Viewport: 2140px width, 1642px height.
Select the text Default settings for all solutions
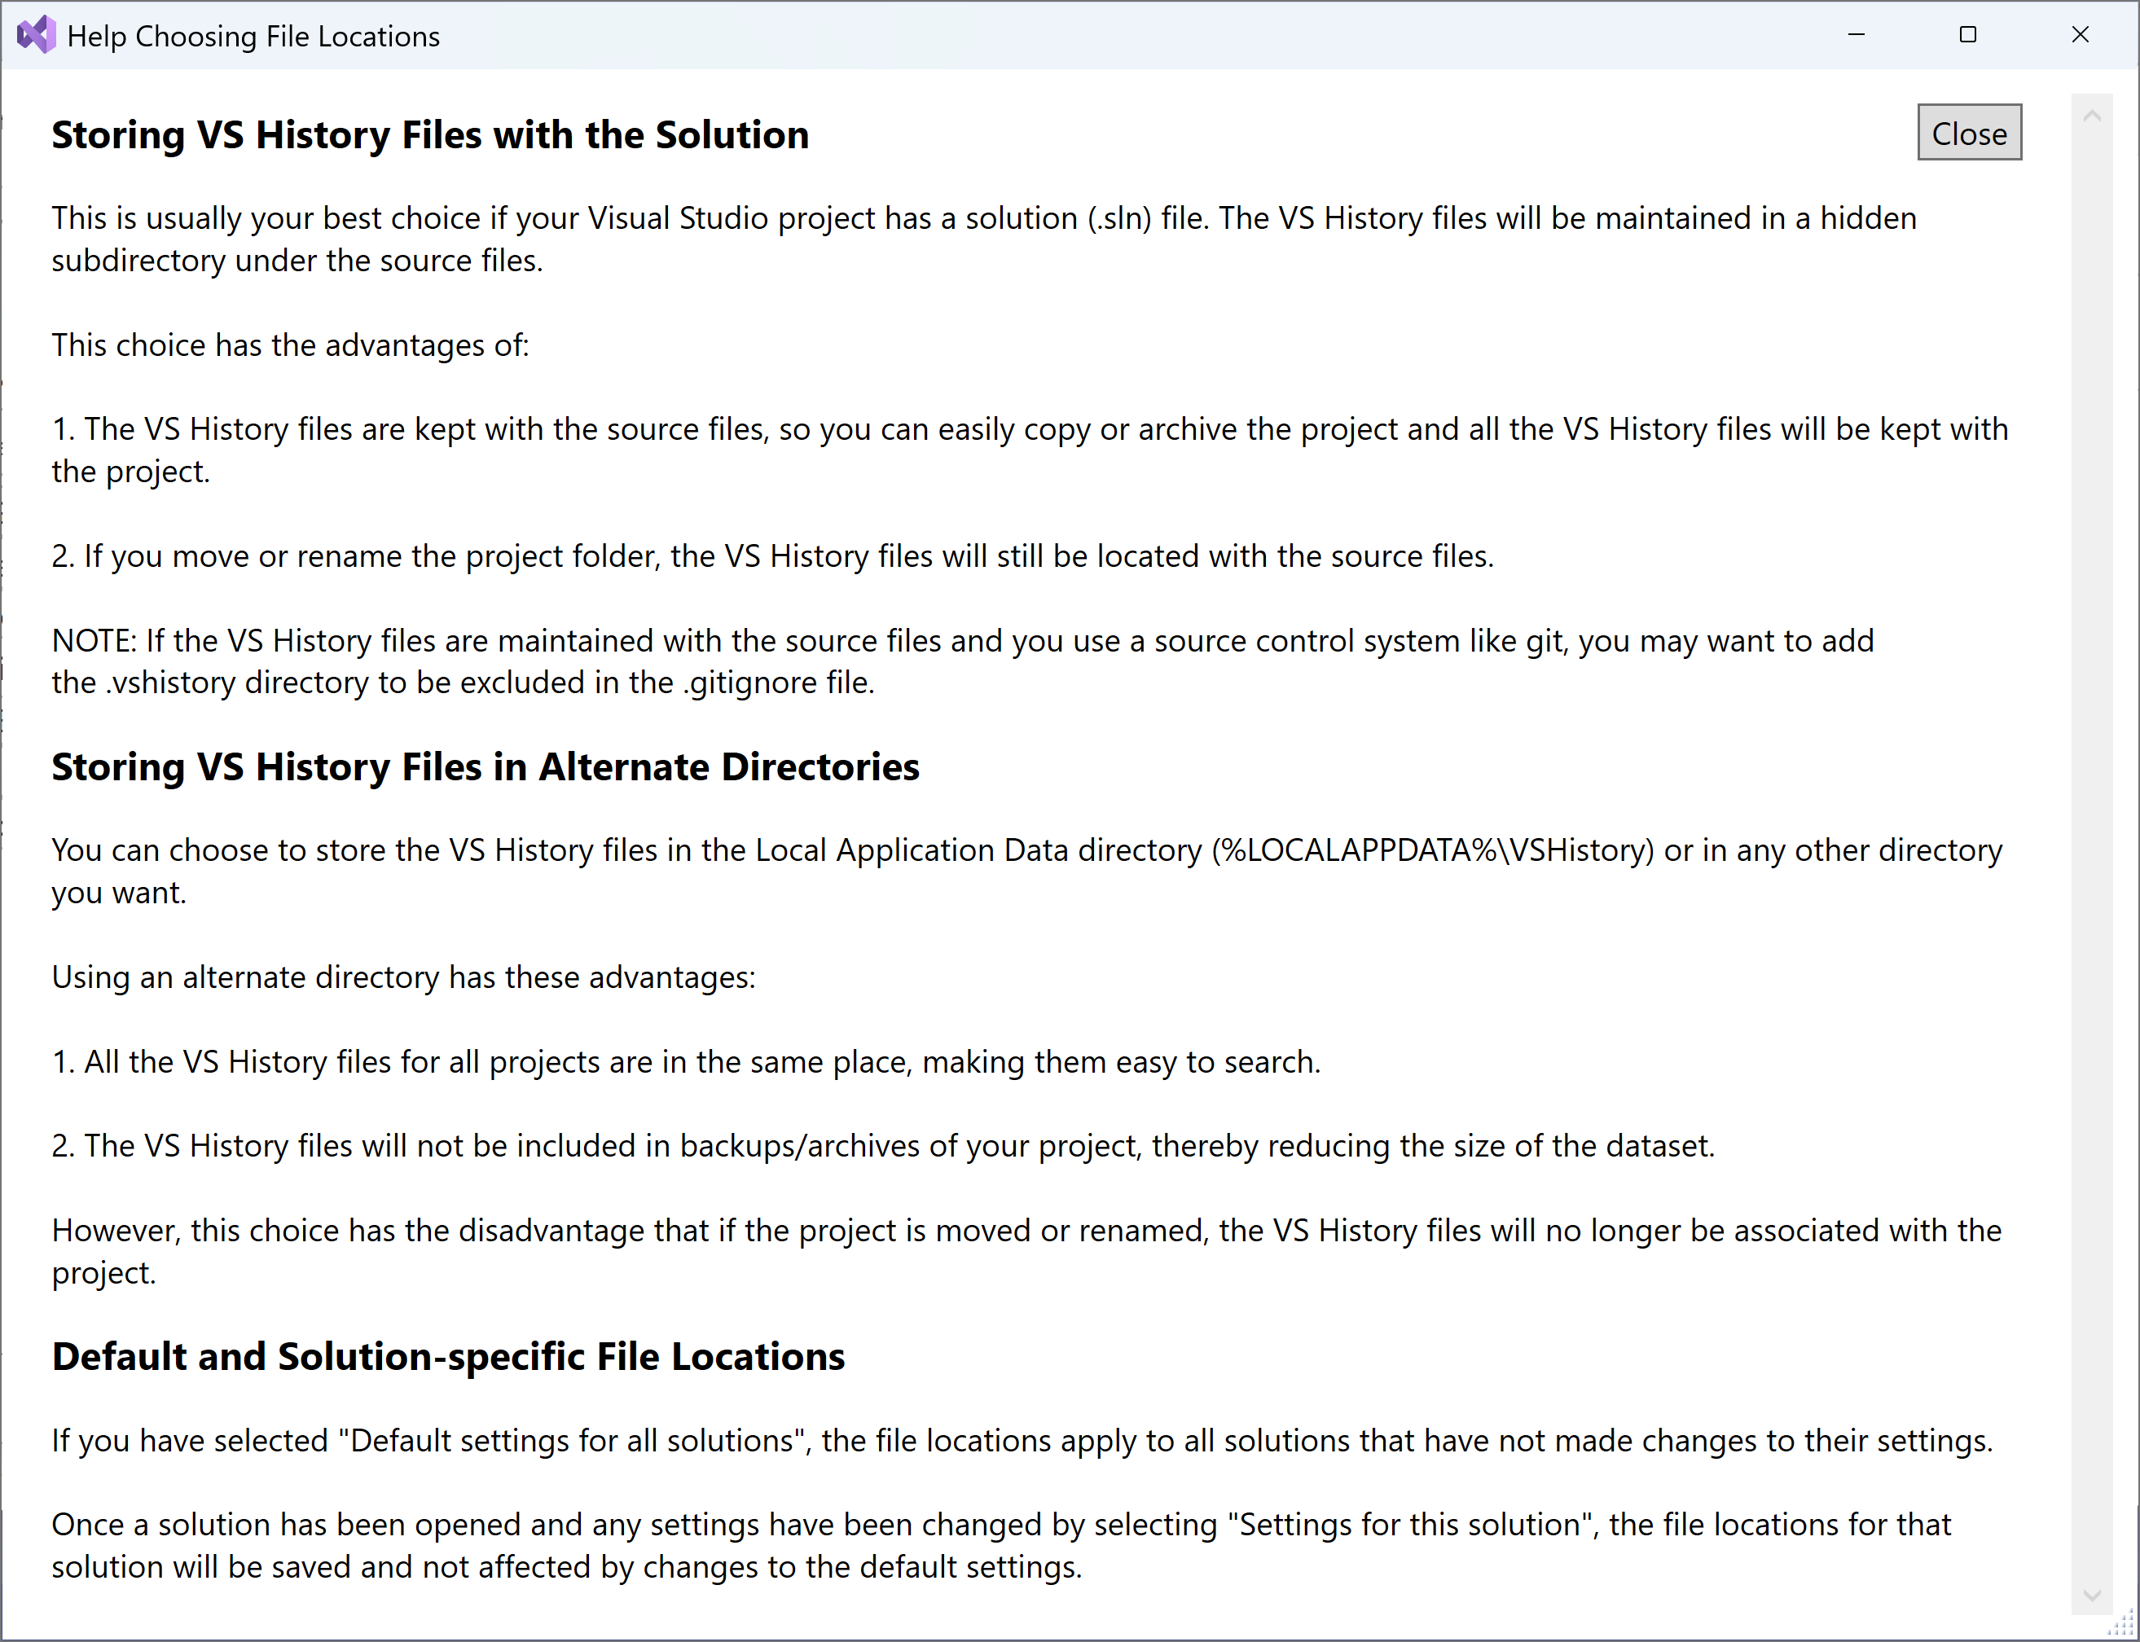pos(571,1440)
